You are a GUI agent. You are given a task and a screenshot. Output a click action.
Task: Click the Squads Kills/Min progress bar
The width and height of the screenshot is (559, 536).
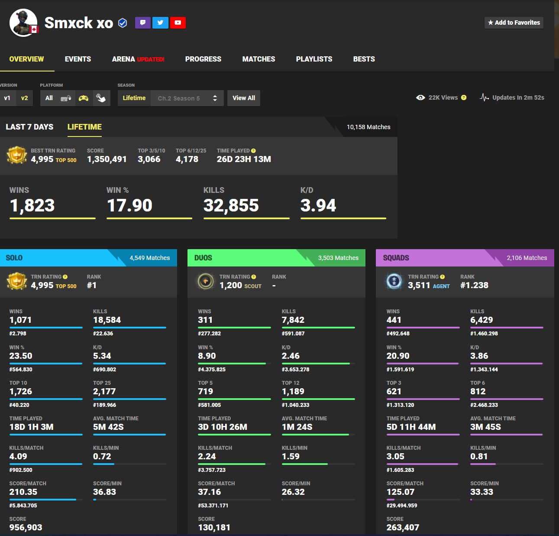(x=507, y=464)
